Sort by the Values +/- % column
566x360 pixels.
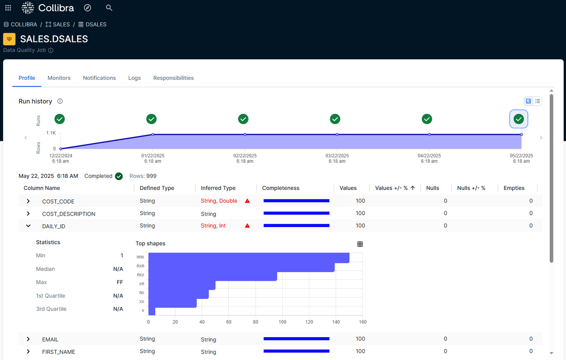[395, 188]
